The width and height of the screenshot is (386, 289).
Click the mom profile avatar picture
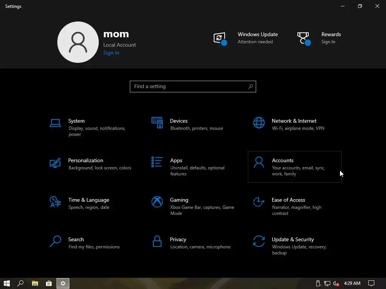78,42
